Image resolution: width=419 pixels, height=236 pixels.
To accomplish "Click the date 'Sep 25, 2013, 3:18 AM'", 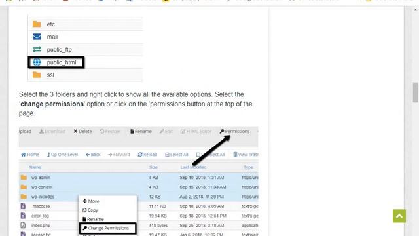I will [x=202, y=226].
